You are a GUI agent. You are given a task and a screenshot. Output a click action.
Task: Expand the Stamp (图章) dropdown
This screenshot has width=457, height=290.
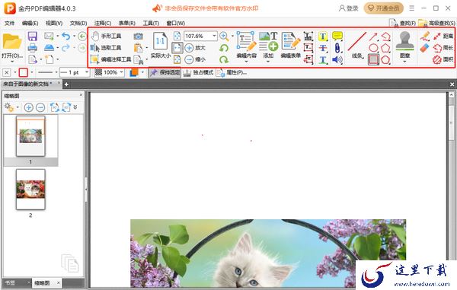405,62
